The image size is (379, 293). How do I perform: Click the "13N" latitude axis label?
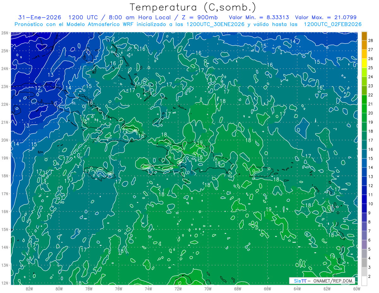(4, 265)
